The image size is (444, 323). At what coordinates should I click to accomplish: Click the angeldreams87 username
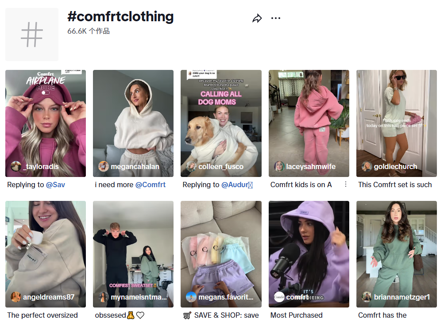pyautogui.click(x=49, y=297)
